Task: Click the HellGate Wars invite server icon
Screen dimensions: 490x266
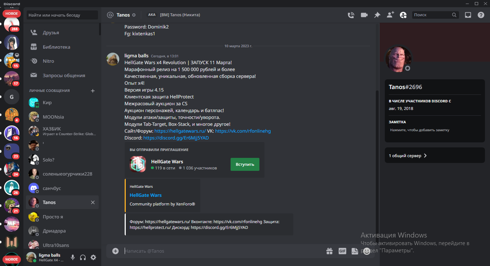Action: tap(138, 164)
